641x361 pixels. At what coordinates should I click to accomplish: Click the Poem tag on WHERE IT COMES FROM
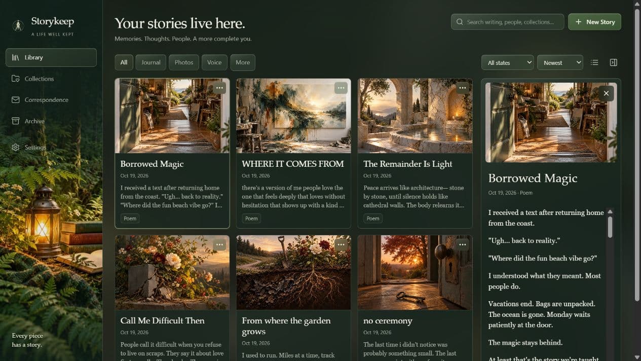pos(251,219)
